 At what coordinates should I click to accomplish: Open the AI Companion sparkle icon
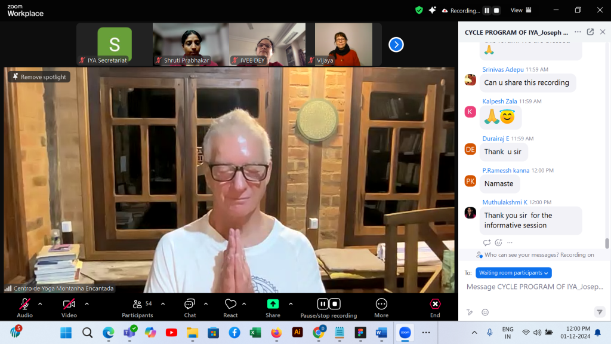[x=433, y=10]
